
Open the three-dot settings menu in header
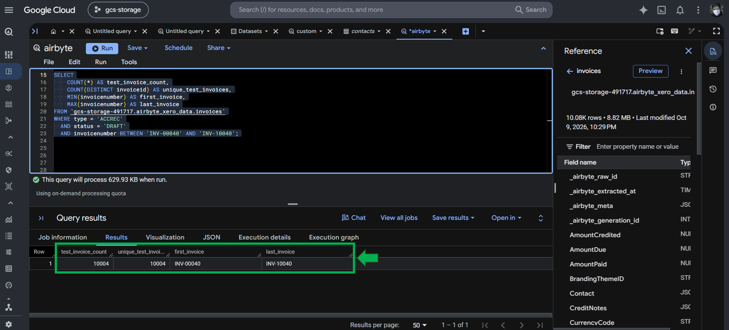pyautogui.click(x=698, y=10)
